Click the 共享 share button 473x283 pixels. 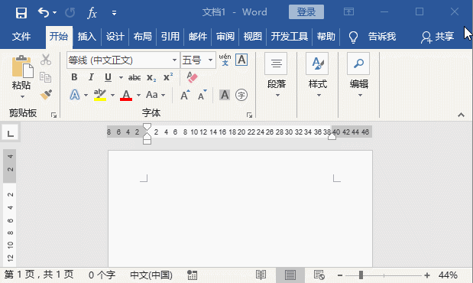(438, 37)
